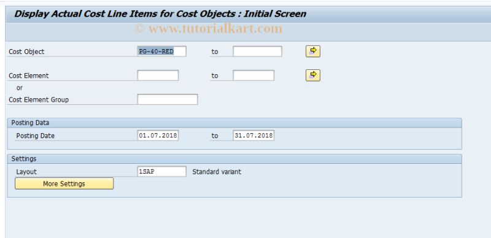491x238 pixels.
Task: Edit the Posting Date end 31.07.2018
Action: 253,136
